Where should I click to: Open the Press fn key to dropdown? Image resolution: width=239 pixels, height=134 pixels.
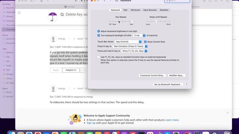click(x=130, y=46)
